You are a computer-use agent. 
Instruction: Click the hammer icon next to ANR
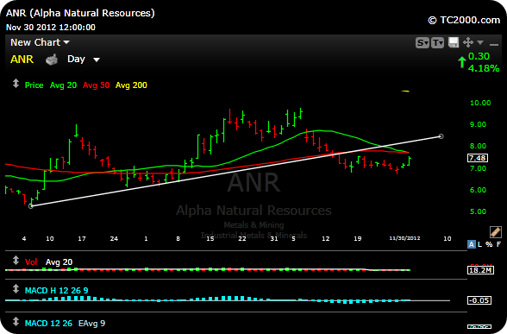tap(52, 60)
